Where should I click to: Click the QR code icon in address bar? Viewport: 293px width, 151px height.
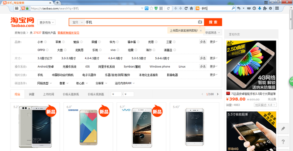[x=161, y=8]
